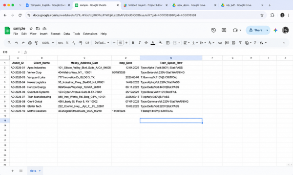Click the search menus magnifier icon
This screenshot has height=175, width=293.
coord(9,43)
